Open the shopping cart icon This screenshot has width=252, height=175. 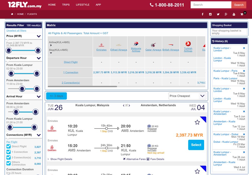click(x=242, y=14)
